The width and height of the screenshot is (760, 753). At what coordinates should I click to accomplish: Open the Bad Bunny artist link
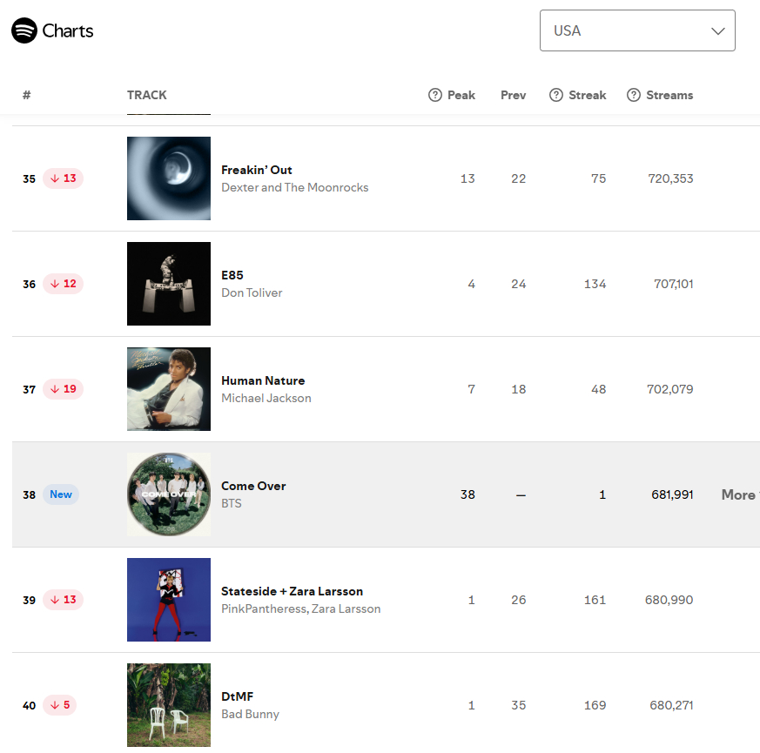250,714
